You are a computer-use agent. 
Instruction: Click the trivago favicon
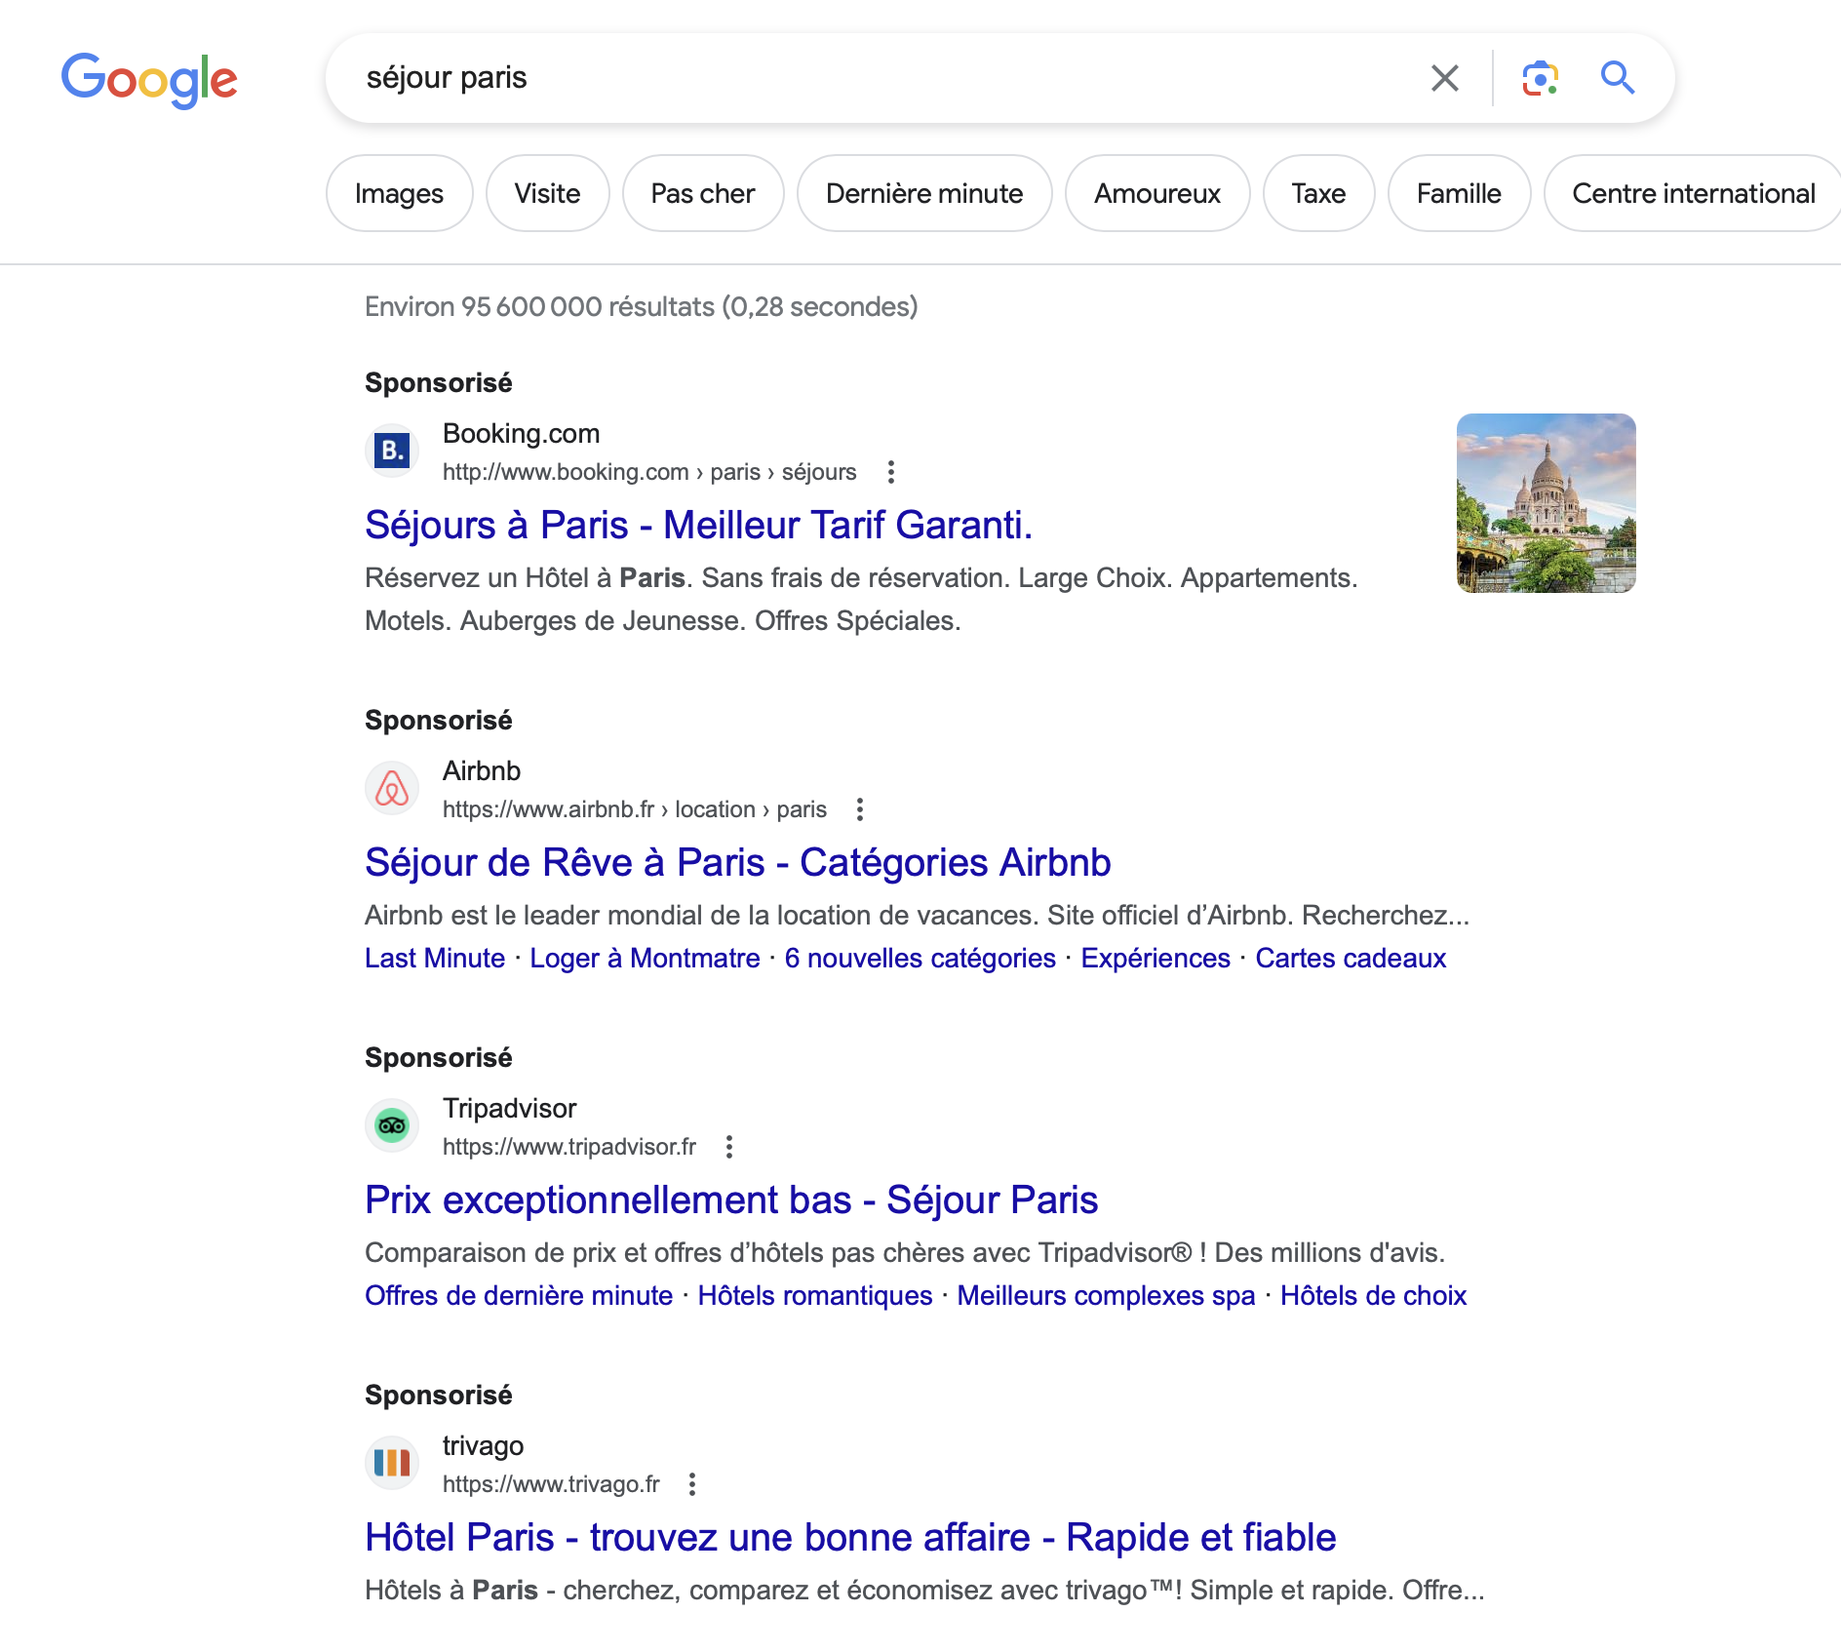[x=392, y=1463]
